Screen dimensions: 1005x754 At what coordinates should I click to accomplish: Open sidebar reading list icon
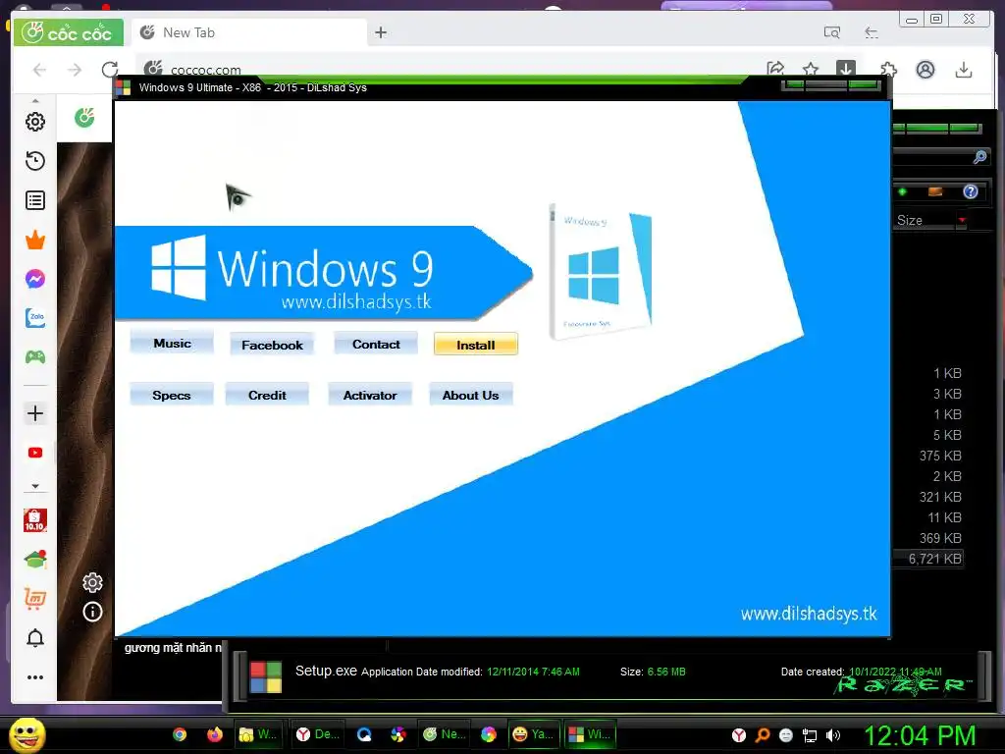[35, 200]
